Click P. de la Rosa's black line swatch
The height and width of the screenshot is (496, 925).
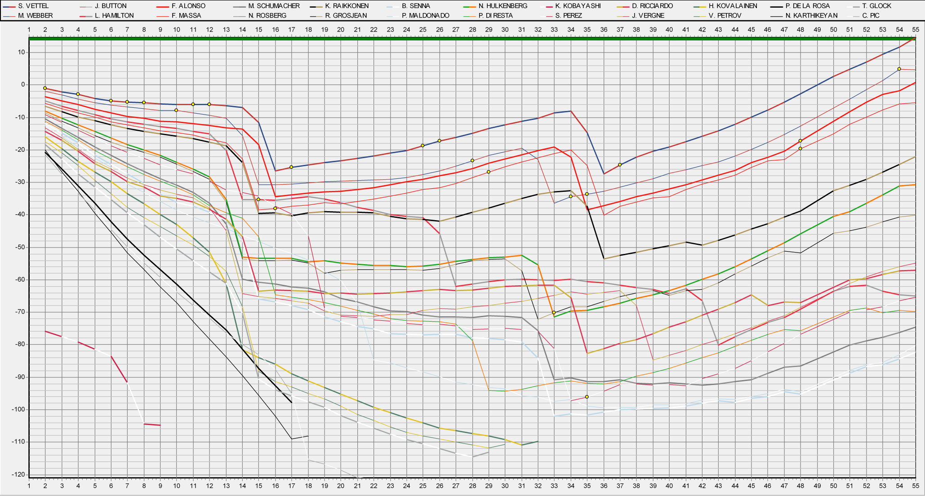tap(776, 6)
